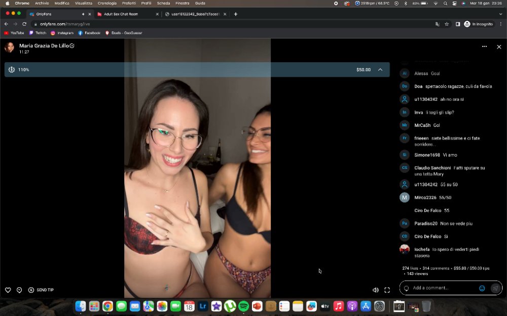Click the Siri icon in menu bar

pos(463,3)
